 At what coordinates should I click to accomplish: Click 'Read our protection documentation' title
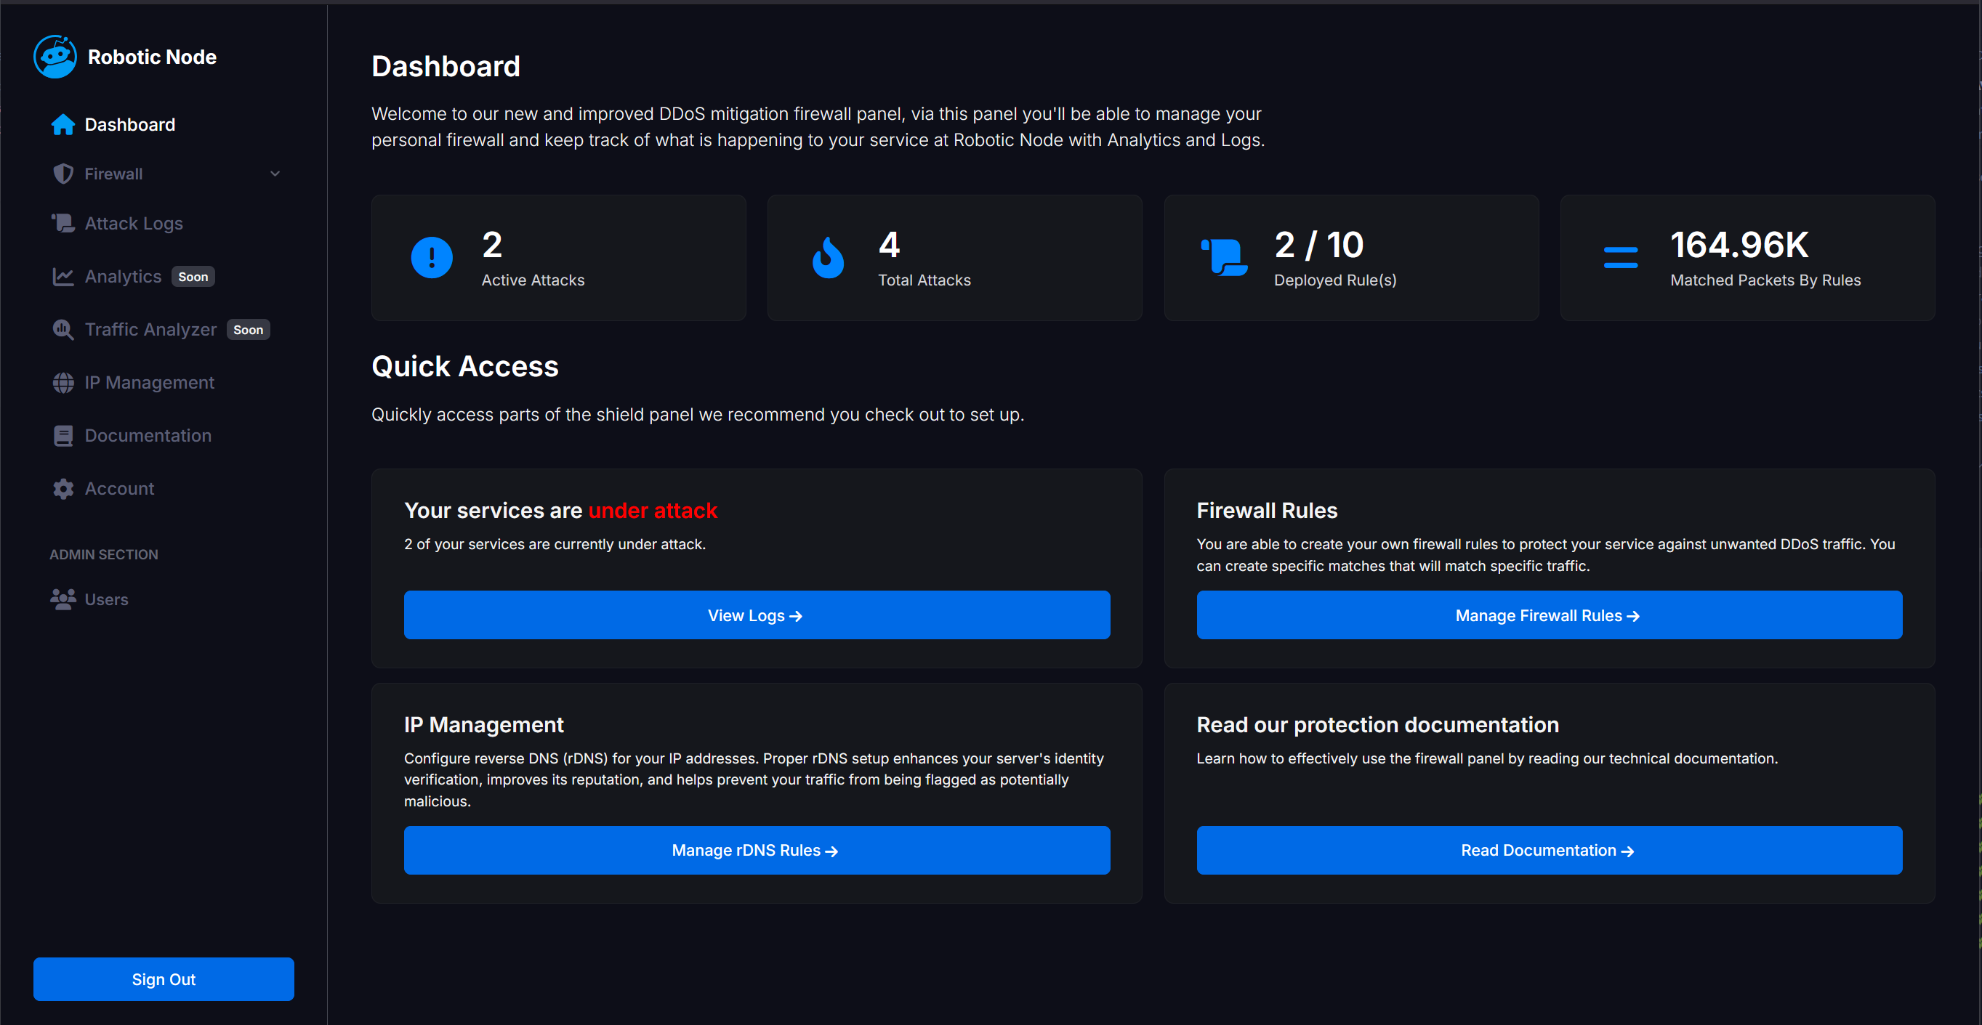tap(1377, 725)
